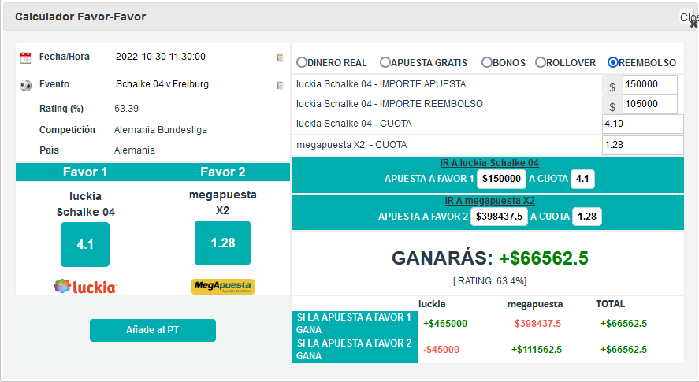Edit the IMPORTE APUESTA field 150000

pyautogui.click(x=650, y=84)
